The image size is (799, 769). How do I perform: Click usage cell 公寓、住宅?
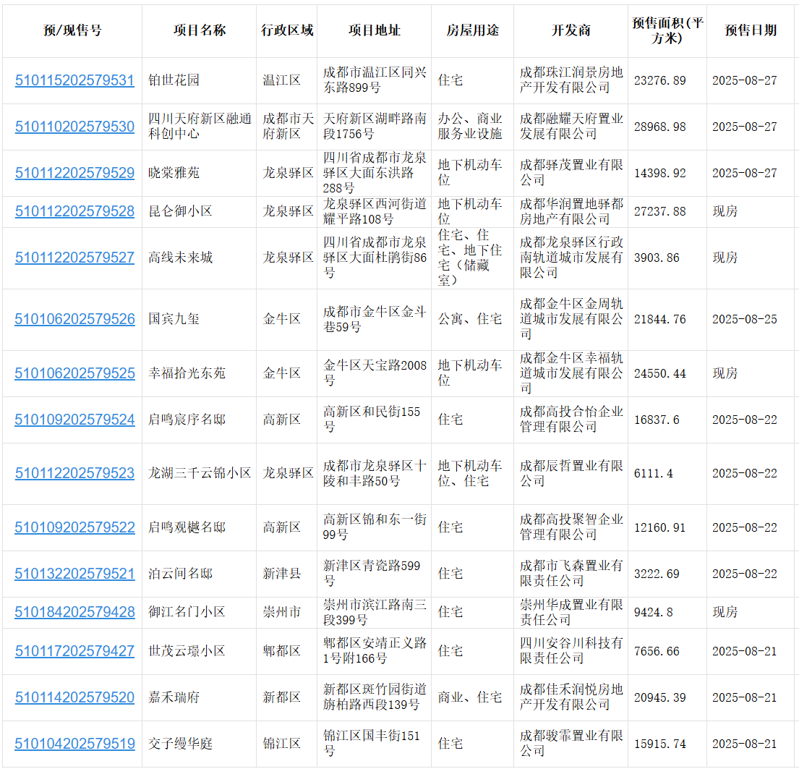click(470, 319)
